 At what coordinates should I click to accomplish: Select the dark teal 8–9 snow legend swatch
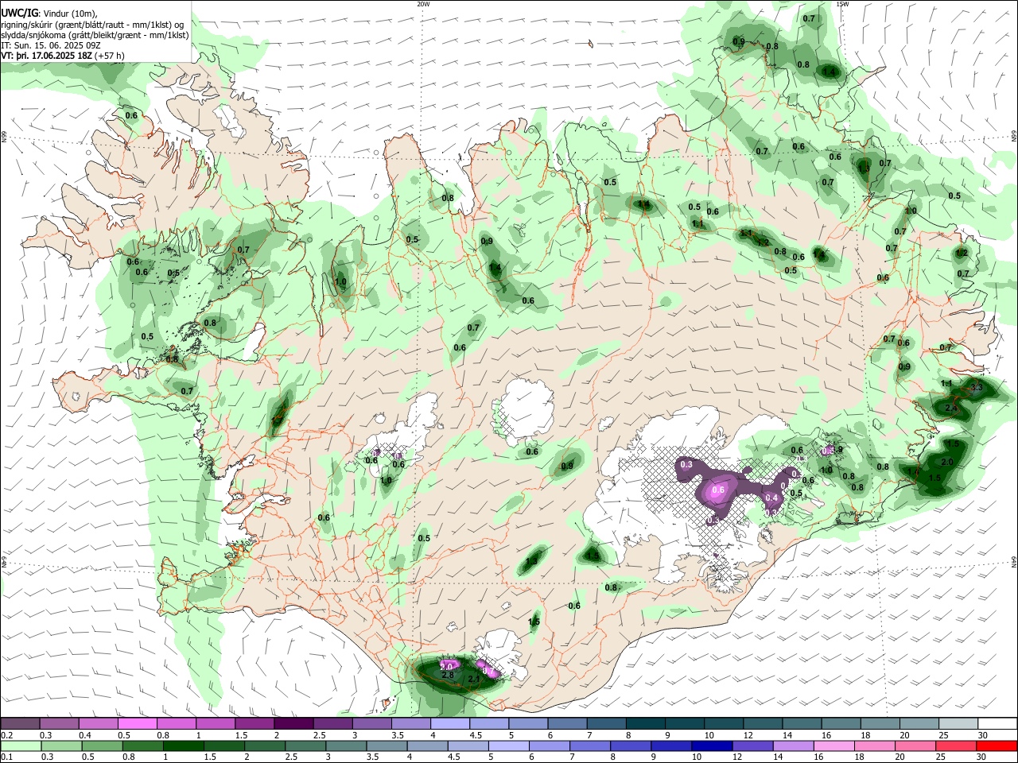point(645,723)
